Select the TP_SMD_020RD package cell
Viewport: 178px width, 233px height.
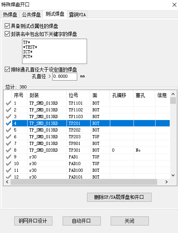coord(47,150)
